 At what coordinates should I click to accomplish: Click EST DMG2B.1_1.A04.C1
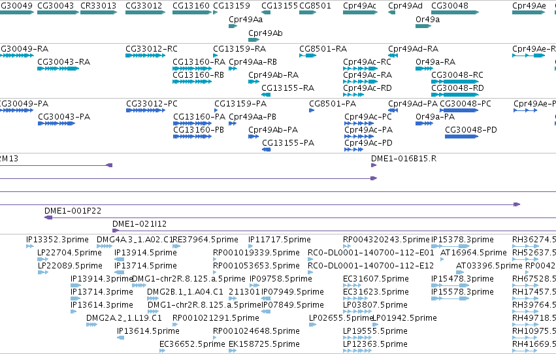pos(153,298)
